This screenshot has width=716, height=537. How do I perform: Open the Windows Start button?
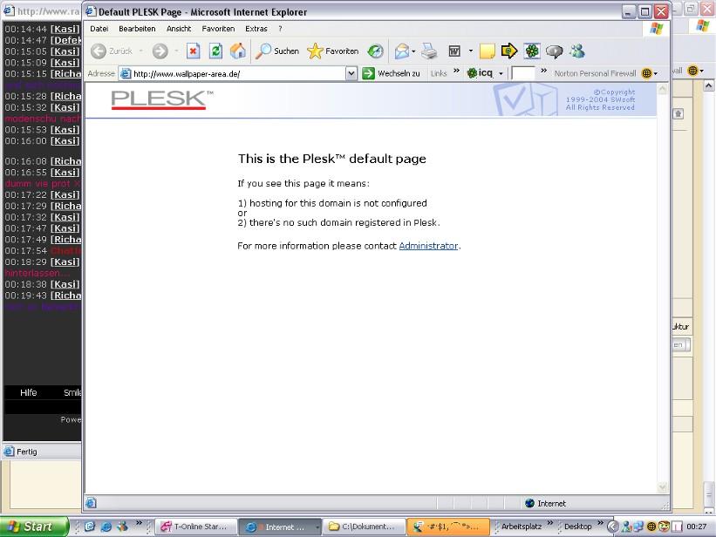pos(35,527)
